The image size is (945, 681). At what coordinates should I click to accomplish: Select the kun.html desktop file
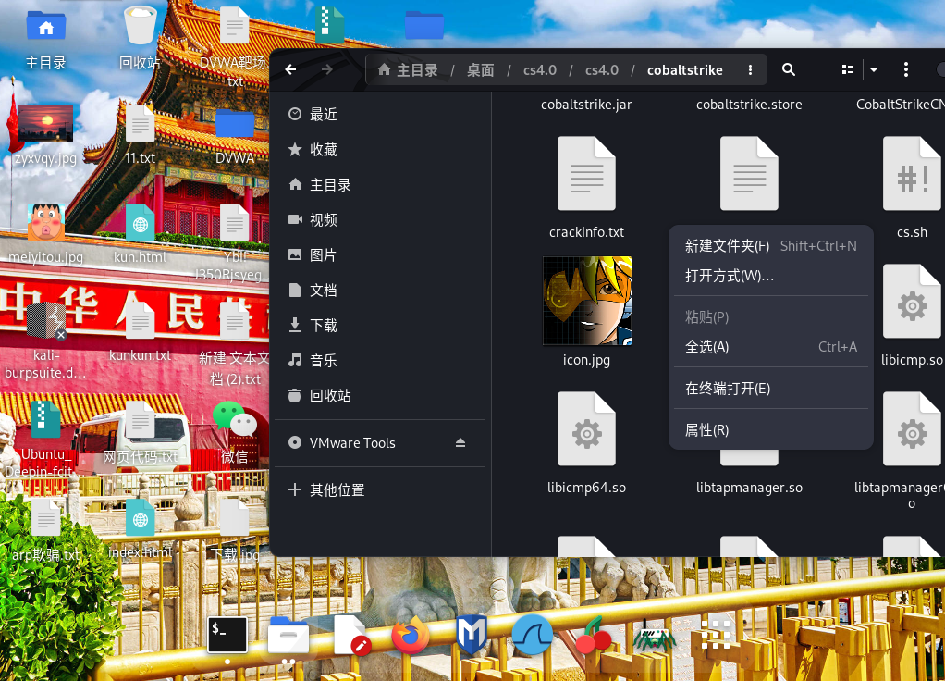(x=140, y=233)
